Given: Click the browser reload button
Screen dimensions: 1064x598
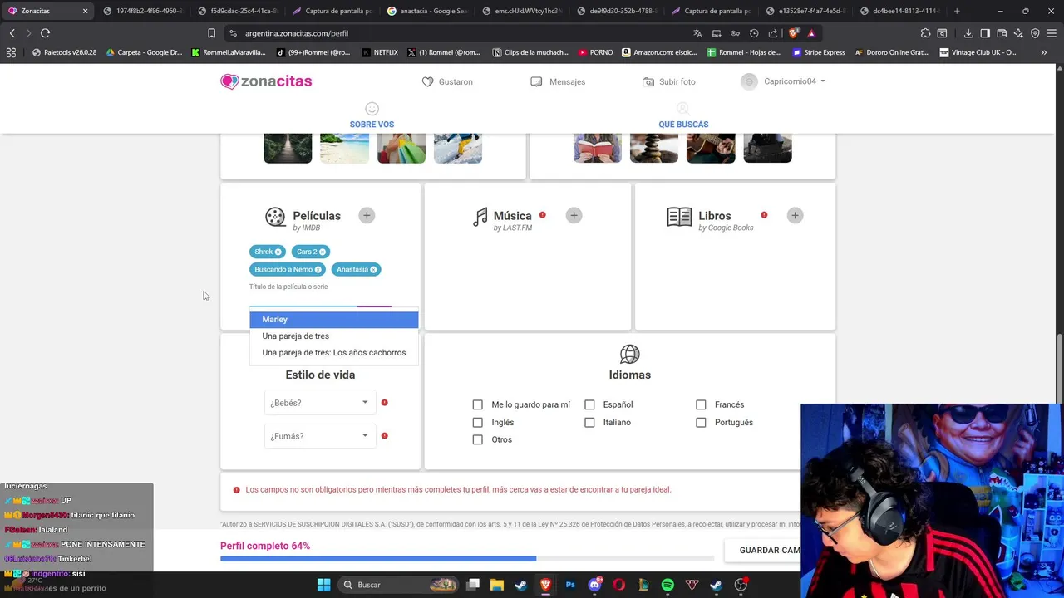Looking at the screenshot, I should (x=45, y=33).
